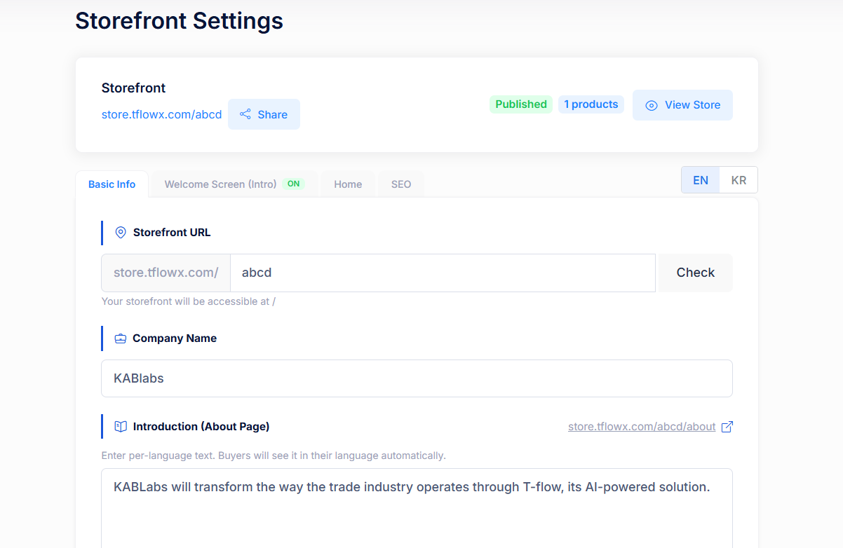This screenshot has width=843, height=548.
Task: Open the Welcome Screen (Intro) tab
Action: coord(234,184)
